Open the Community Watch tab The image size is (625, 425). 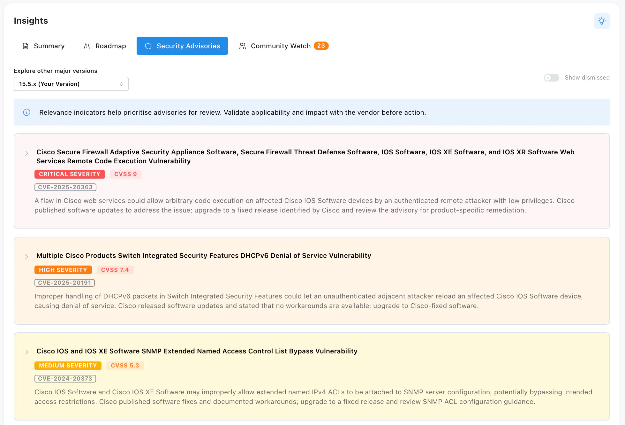[x=284, y=46]
